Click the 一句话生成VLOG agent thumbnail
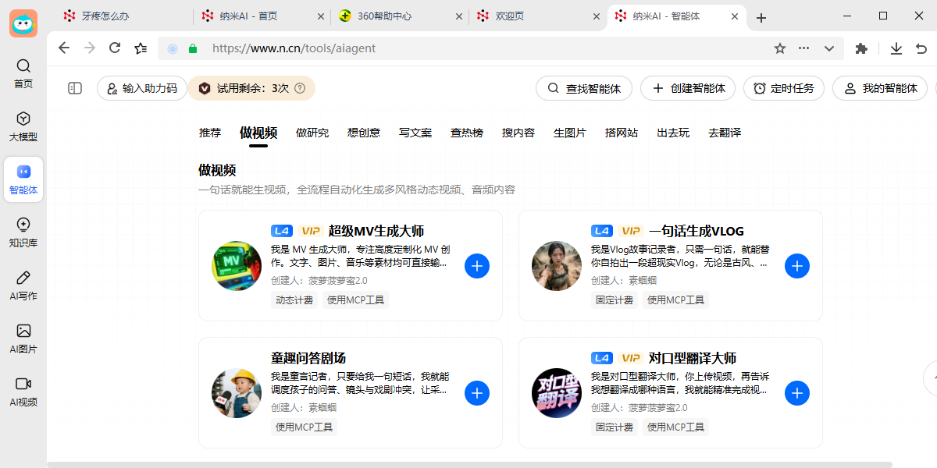The width and height of the screenshot is (937, 468). pyautogui.click(x=556, y=265)
